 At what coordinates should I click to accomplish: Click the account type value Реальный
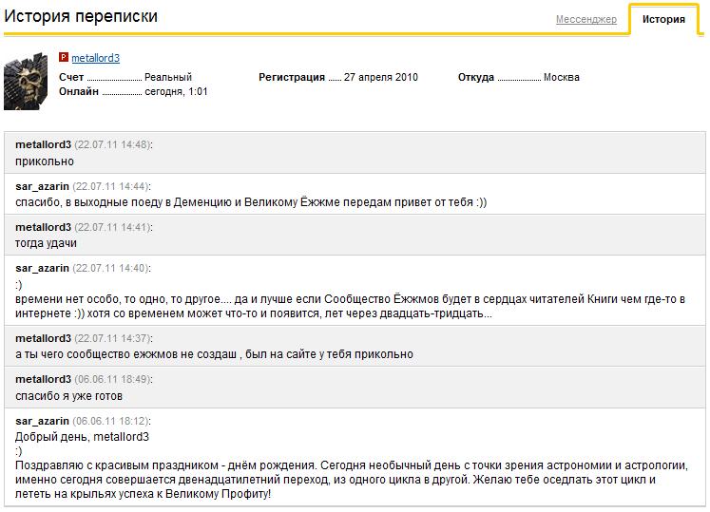point(168,78)
